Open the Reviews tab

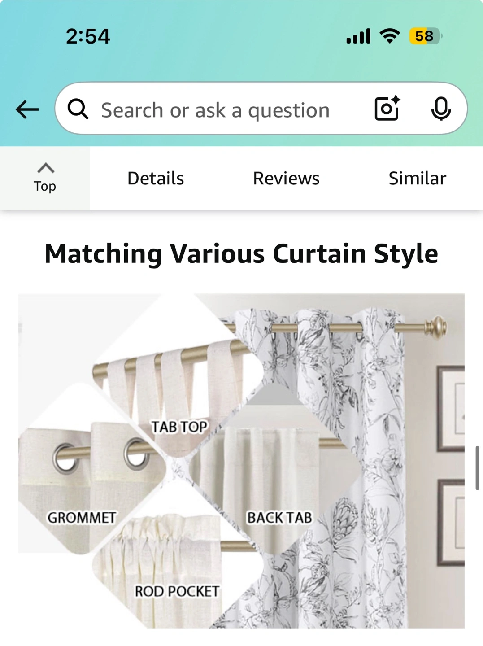pos(286,179)
